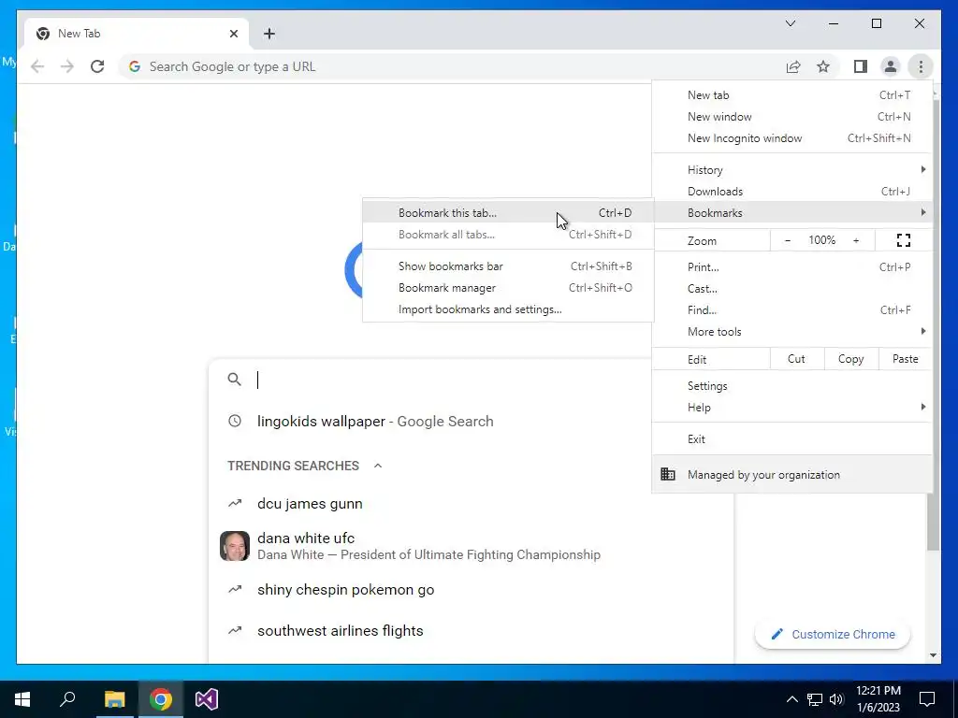Reload the page with the refresh icon
The image size is (958, 718).
[97, 66]
